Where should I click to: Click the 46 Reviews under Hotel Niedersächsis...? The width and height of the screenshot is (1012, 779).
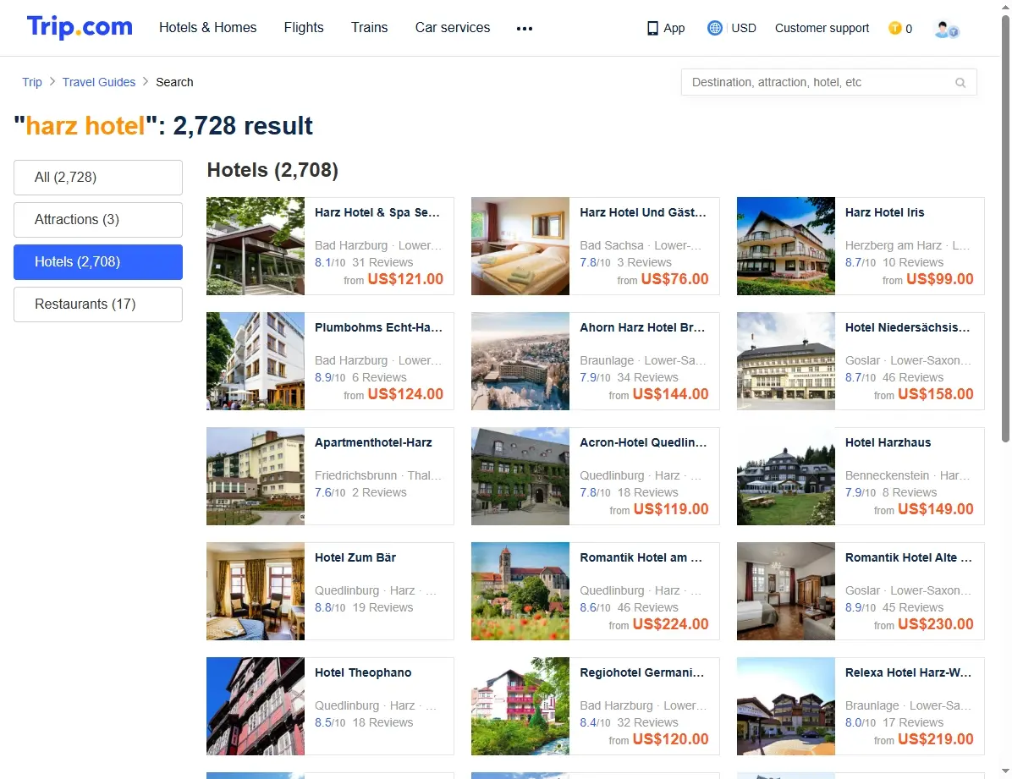(x=913, y=377)
